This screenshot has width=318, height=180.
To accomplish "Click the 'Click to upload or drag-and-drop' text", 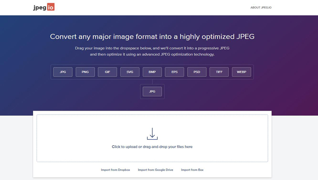I will click(x=152, y=147).
